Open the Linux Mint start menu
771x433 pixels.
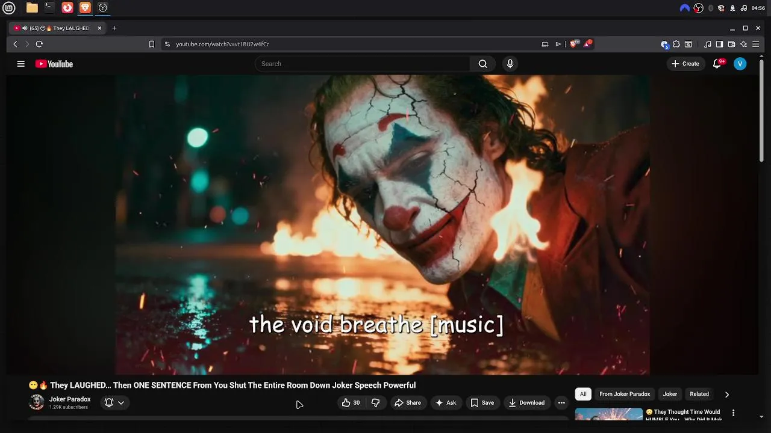point(9,8)
